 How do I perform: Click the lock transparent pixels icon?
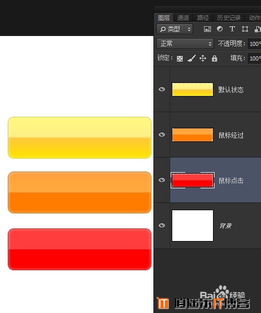180,58
